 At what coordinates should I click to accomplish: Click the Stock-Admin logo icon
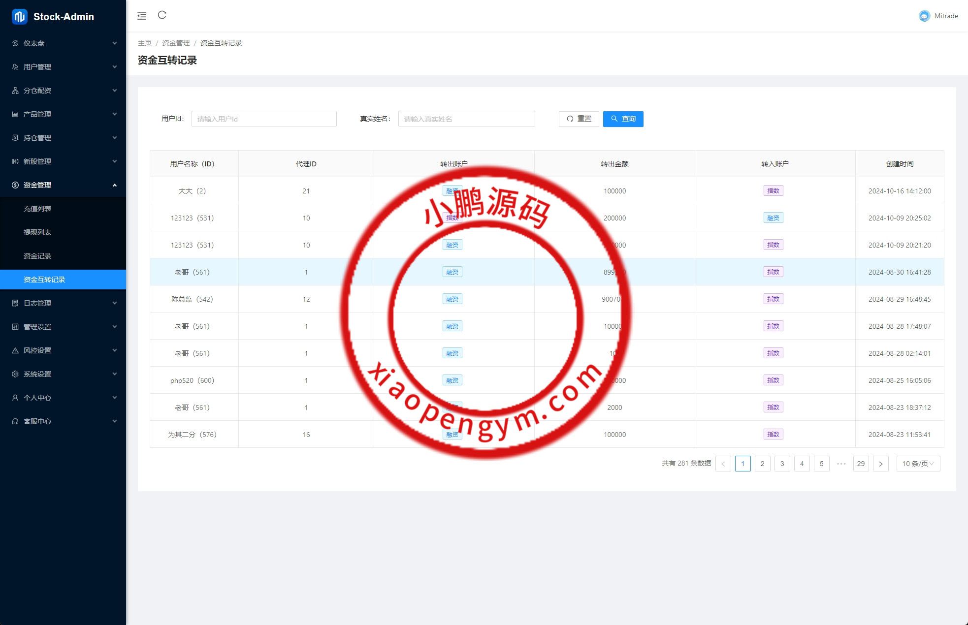click(x=19, y=17)
